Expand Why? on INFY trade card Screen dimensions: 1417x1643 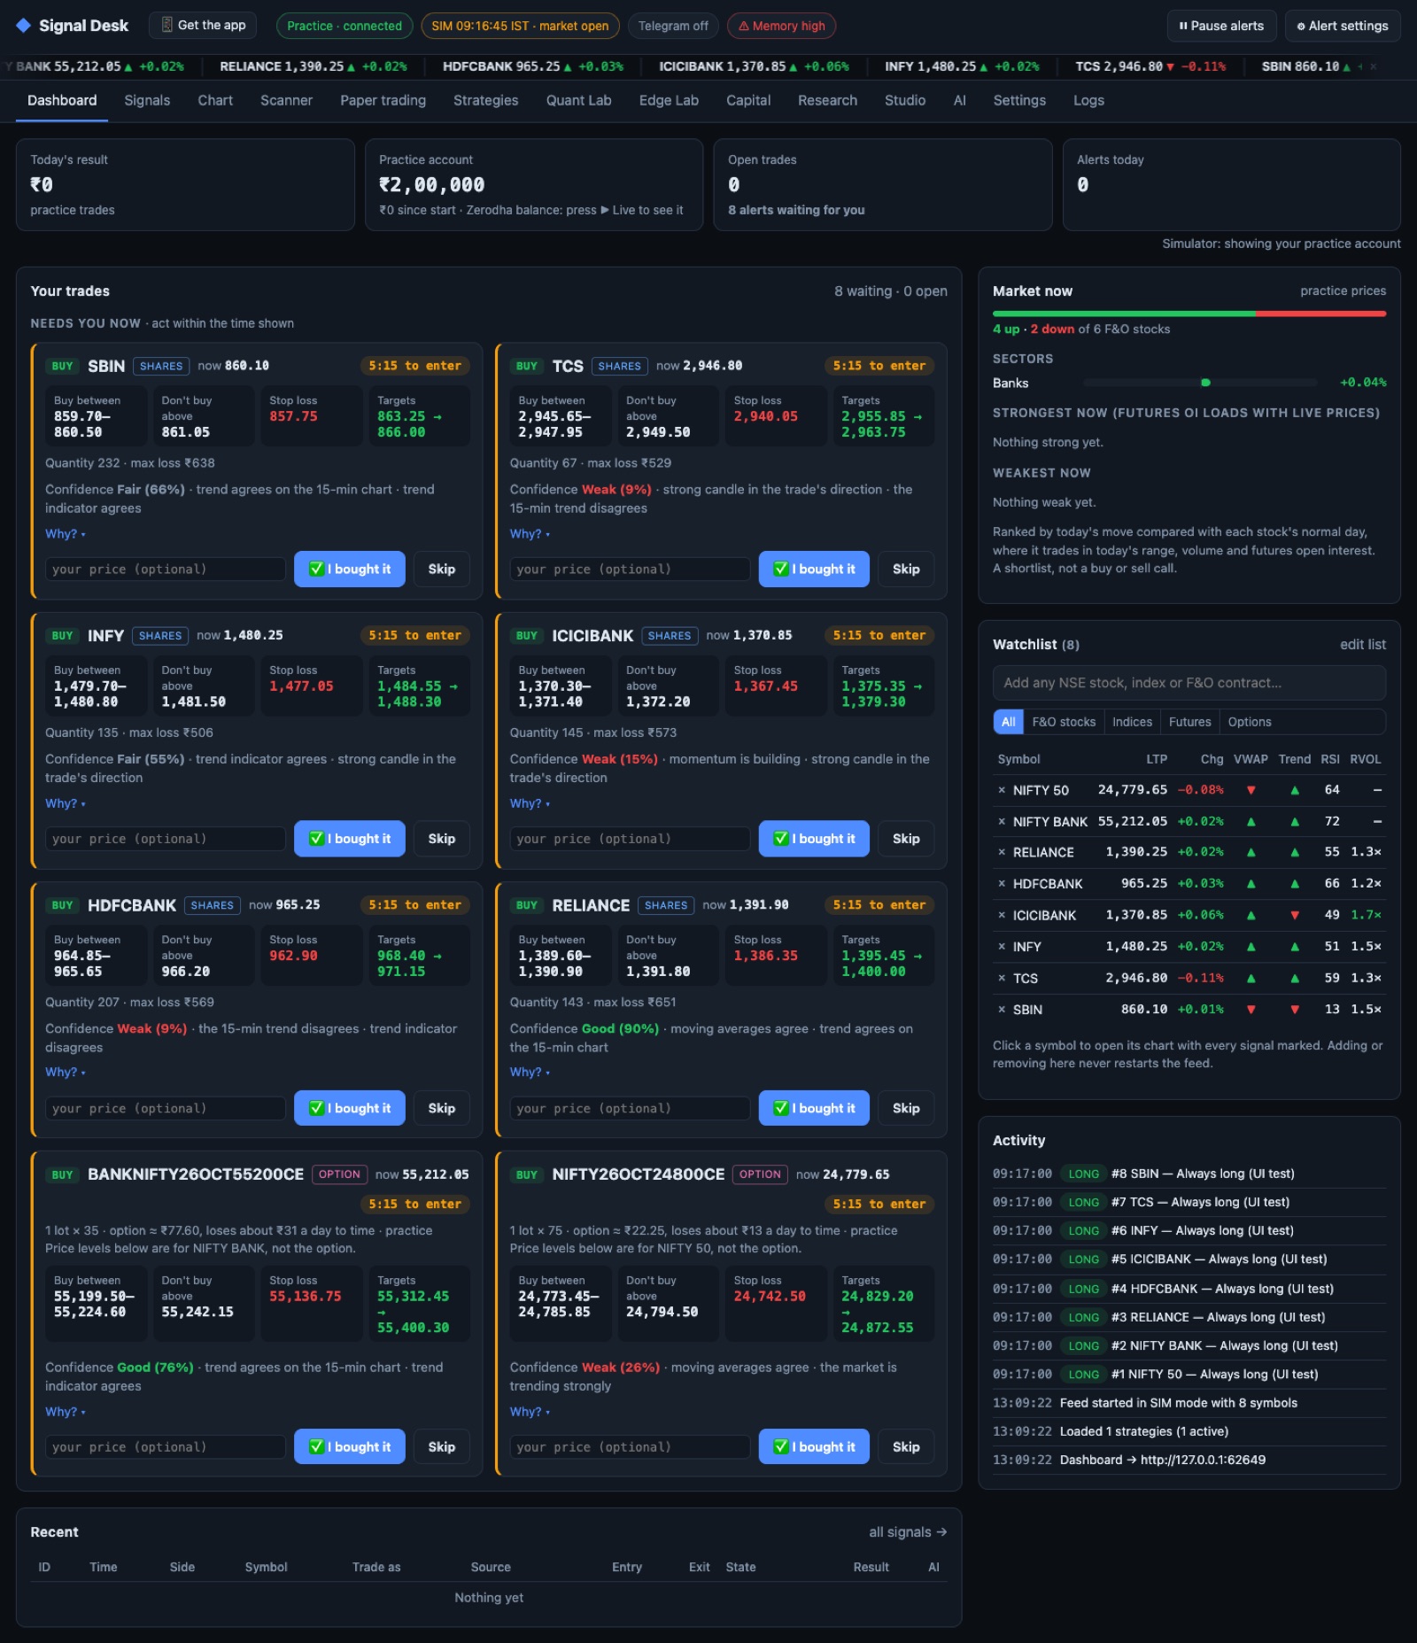tap(66, 803)
